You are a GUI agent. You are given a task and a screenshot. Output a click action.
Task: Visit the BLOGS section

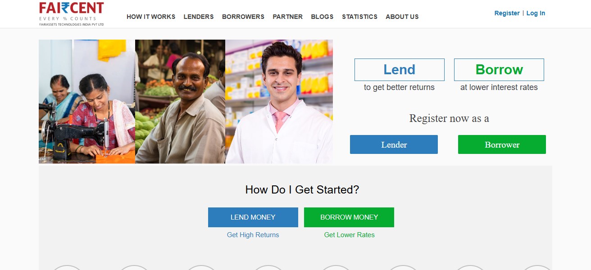pos(322,17)
